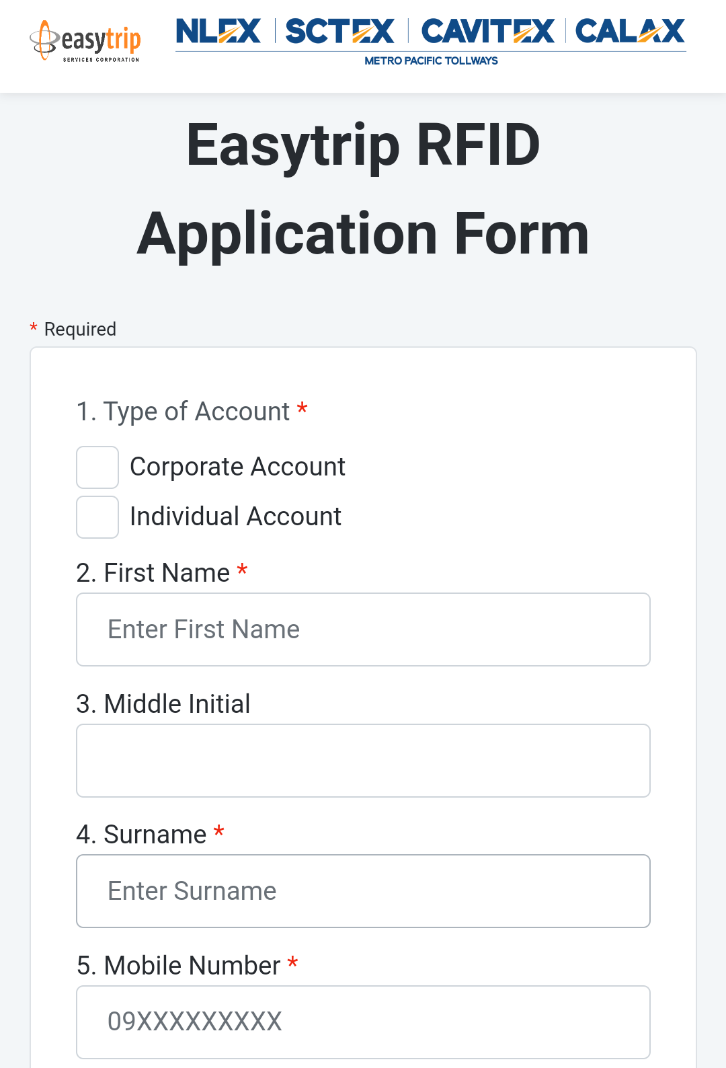The image size is (726, 1068).
Task: Click the CALAX logo
Action: 630,31
